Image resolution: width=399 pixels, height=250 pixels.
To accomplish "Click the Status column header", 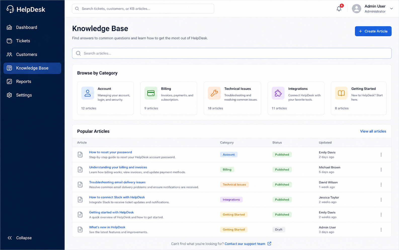I will [277, 142].
